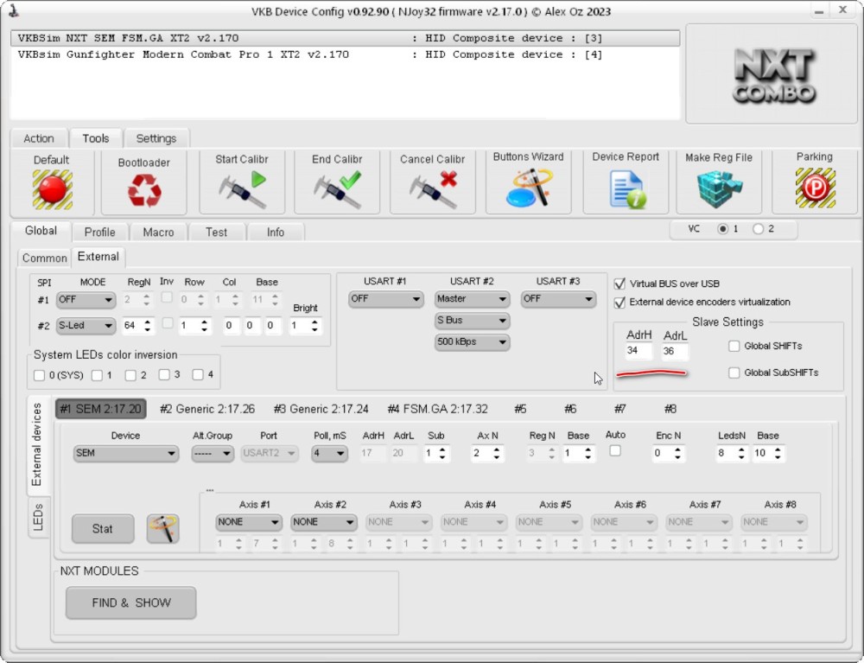Start calibration with Start Calibr icon
Image resolution: width=864 pixels, height=663 pixels.
coord(241,189)
